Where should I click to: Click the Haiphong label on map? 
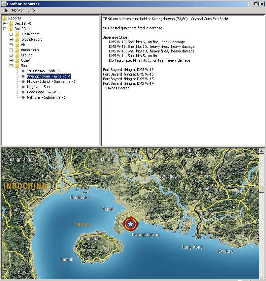coord(79,197)
